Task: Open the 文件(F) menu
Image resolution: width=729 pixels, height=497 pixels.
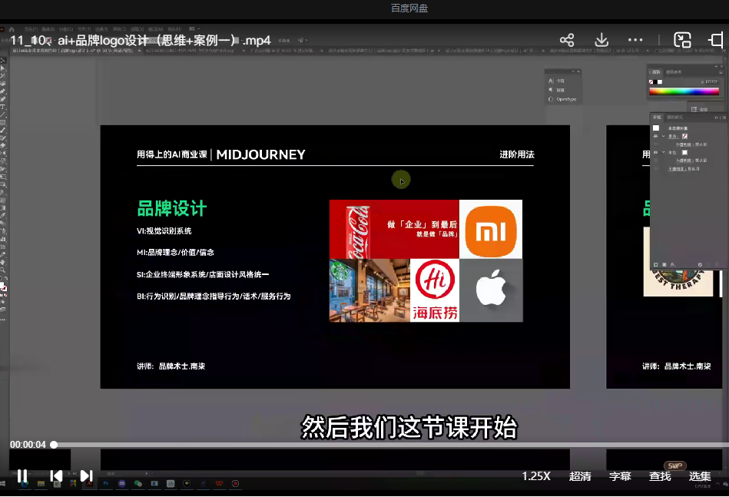Action: [31, 29]
